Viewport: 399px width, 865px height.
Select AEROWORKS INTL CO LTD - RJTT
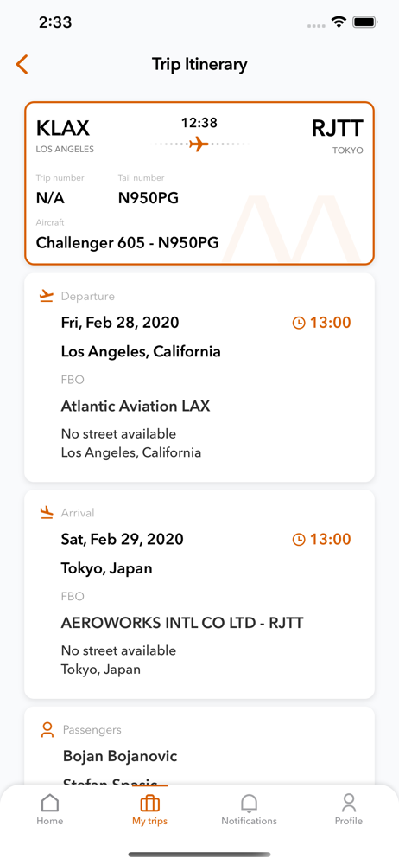[x=182, y=624]
